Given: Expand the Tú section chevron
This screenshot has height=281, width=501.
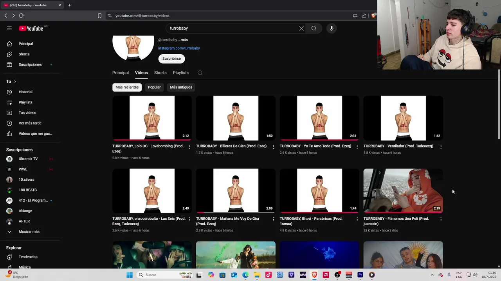Looking at the screenshot, I should (15, 82).
